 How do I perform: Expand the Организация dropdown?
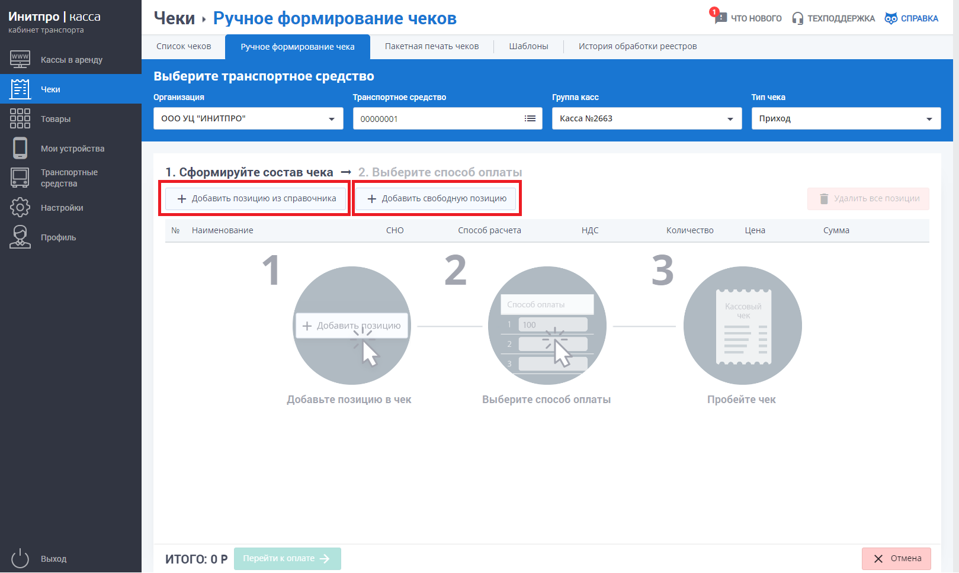(x=248, y=118)
